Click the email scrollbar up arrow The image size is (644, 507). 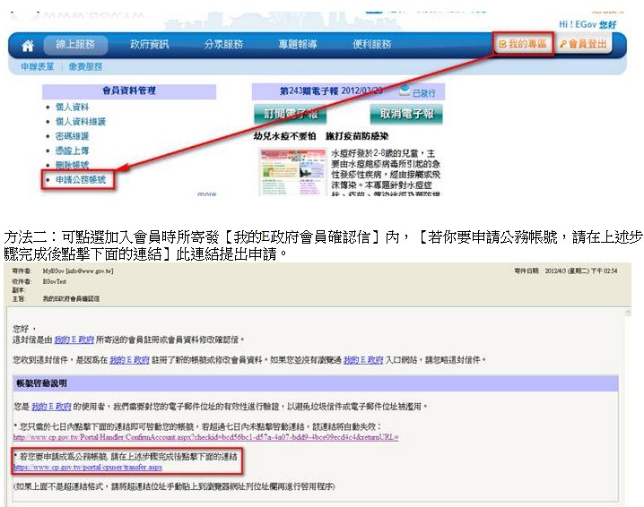tap(628, 313)
